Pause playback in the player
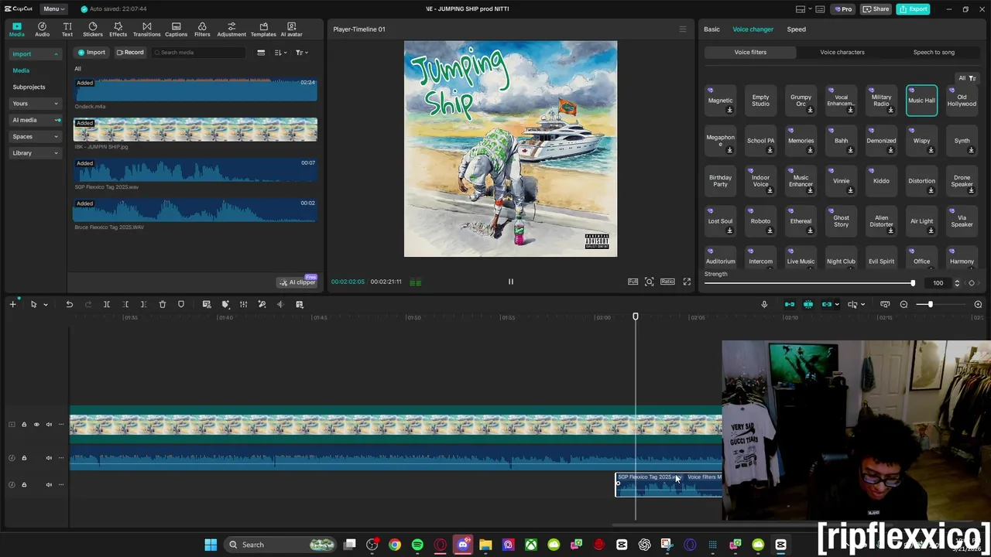This screenshot has width=991, height=557. click(511, 282)
